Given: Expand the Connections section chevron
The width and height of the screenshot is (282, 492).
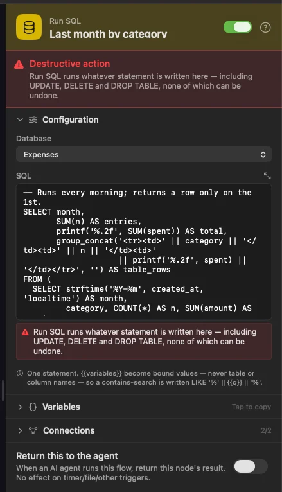Looking at the screenshot, I should (x=20, y=430).
